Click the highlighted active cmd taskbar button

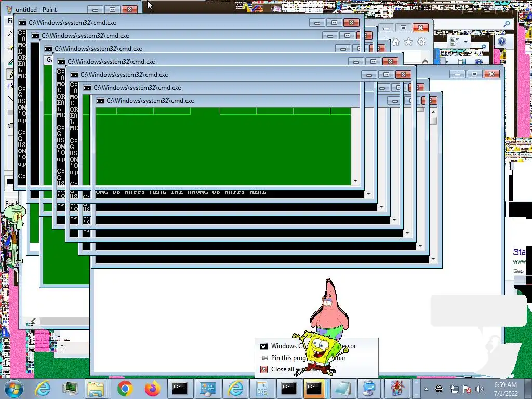coord(314,389)
